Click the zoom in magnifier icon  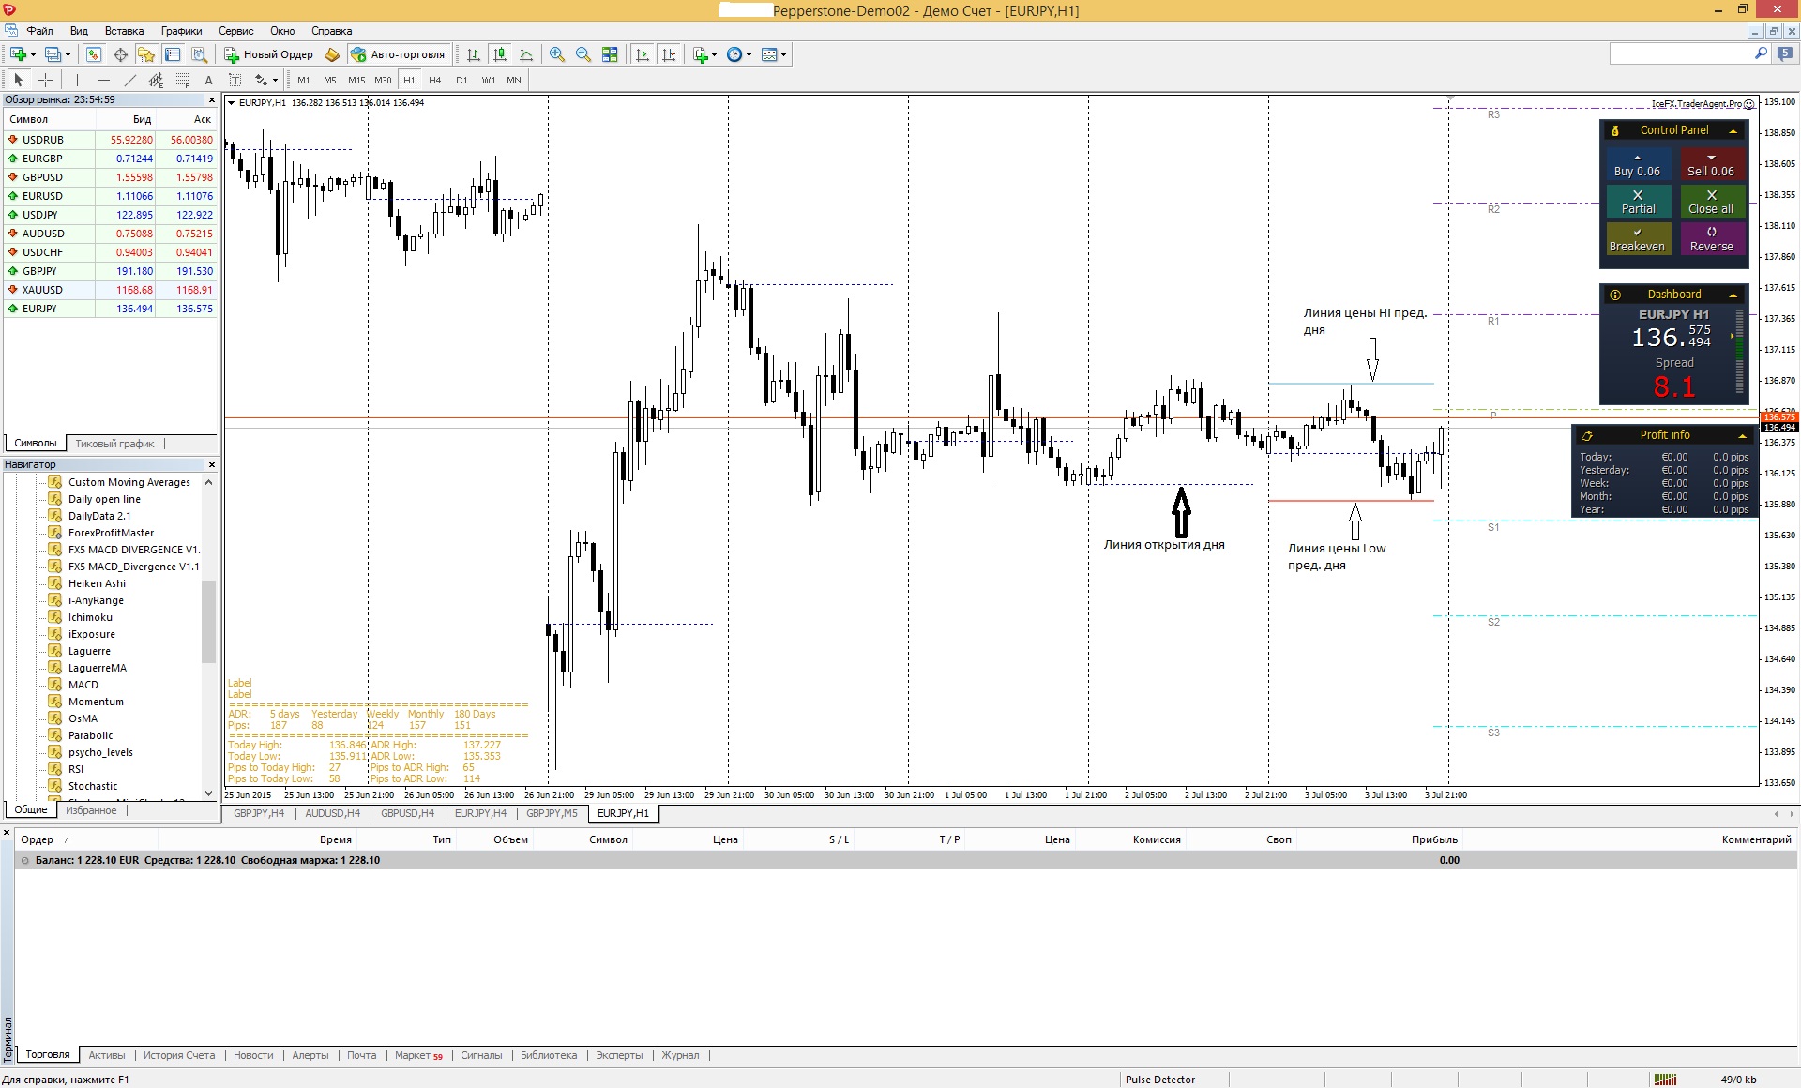click(557, 54)
